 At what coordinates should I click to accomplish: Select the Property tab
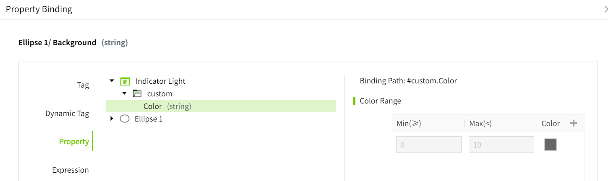coord(74,142)
